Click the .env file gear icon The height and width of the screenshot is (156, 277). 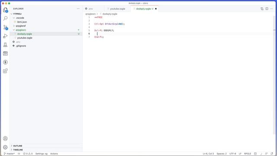[x=13, y=42]
